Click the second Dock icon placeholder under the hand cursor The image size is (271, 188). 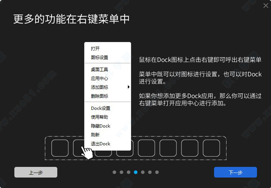point(79,148)
